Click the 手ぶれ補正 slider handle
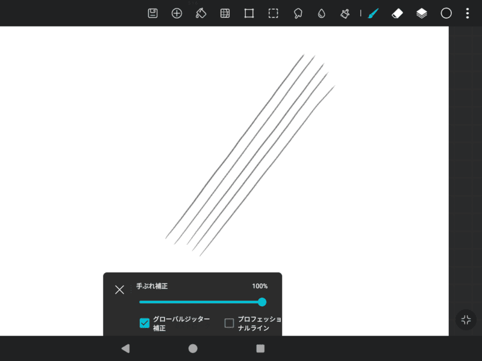482x361 pixels. tap(262, 302)
